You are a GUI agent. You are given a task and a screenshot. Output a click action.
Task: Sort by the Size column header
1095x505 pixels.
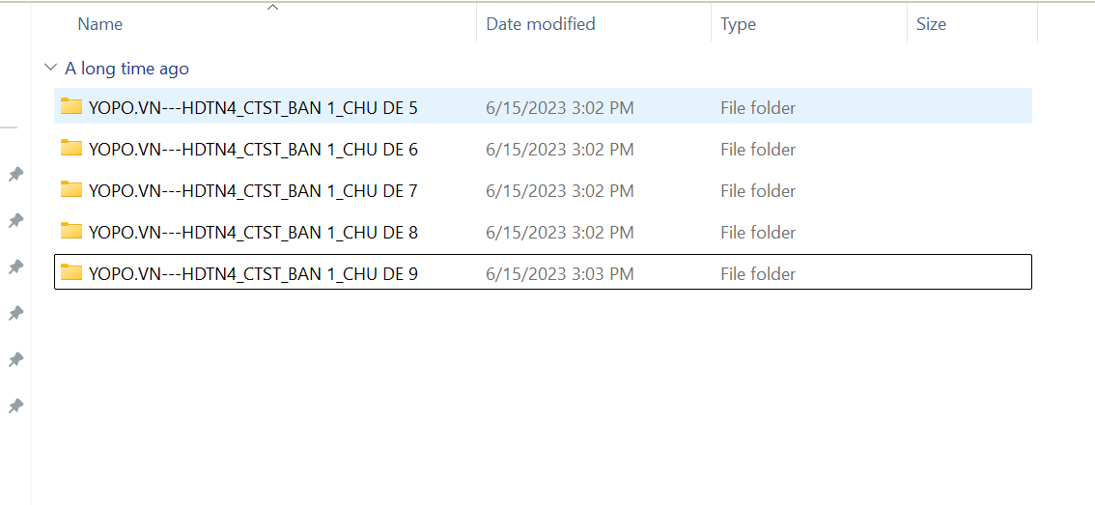coord(931,24)
